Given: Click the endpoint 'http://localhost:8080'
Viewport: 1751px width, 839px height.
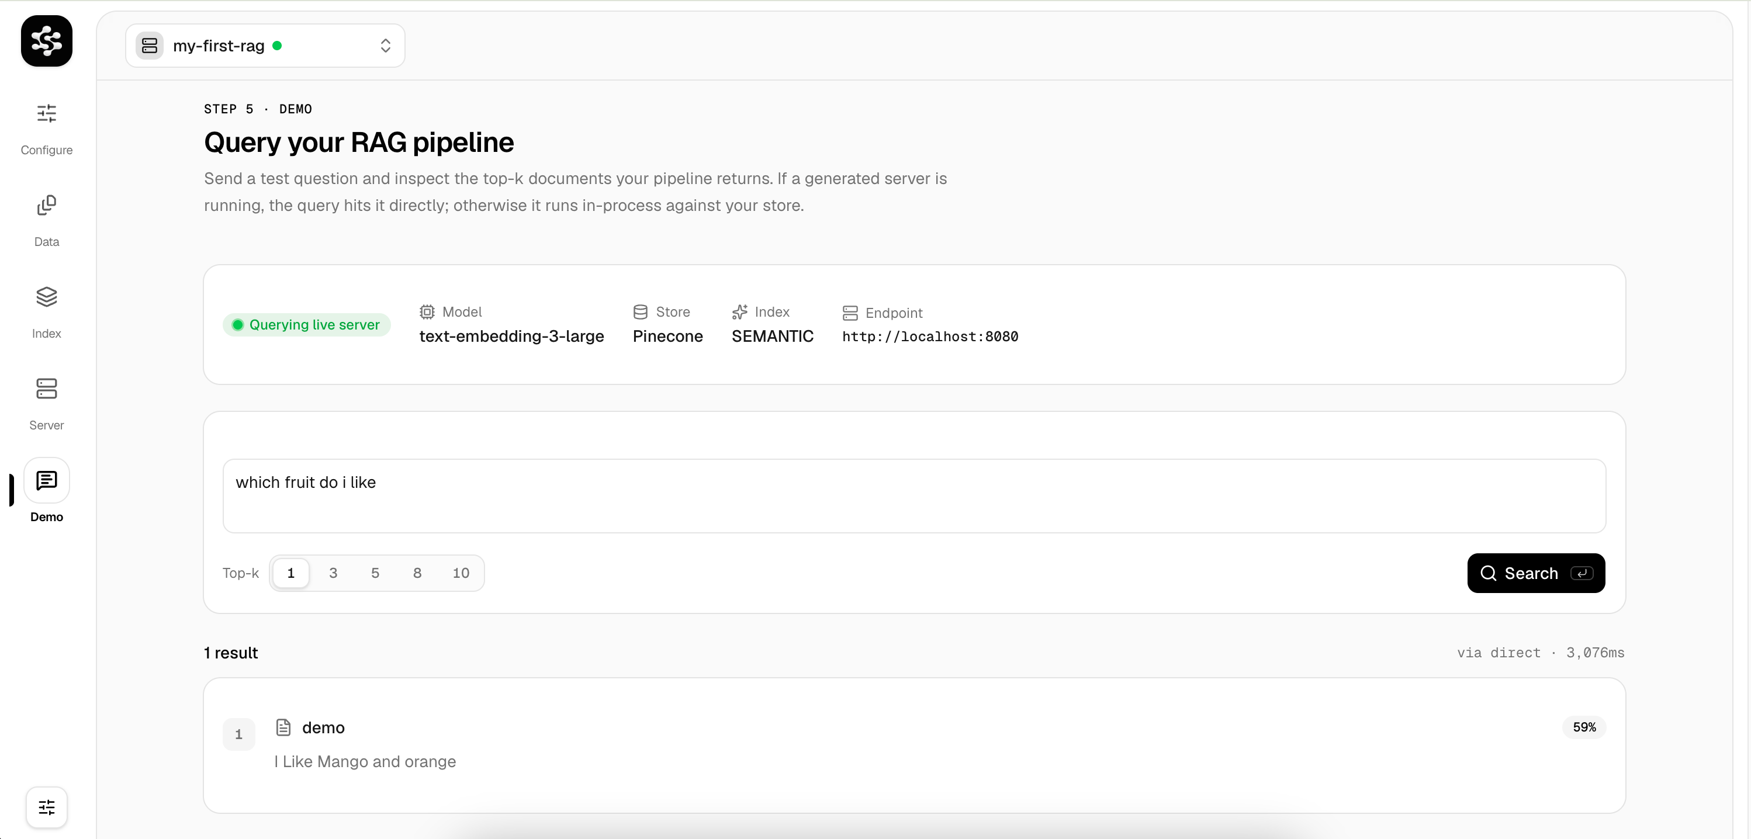Looking at the screenshot, I should click(x=930, y=337).
